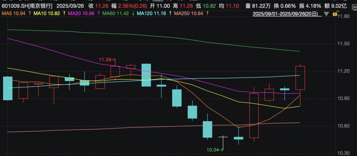
Task: Click the turnover rate 换 0.66% value
Action: tap(285, 6)
